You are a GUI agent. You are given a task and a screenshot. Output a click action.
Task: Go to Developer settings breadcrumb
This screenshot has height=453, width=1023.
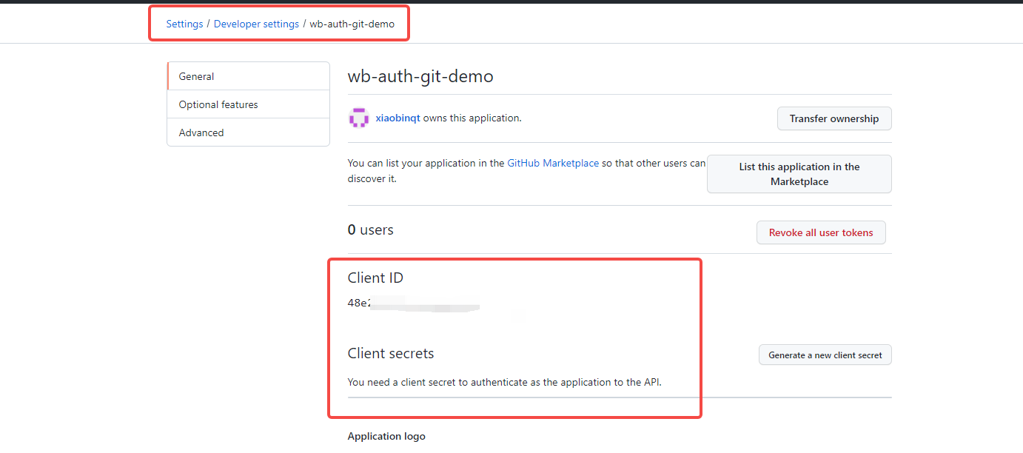point(256,24)
